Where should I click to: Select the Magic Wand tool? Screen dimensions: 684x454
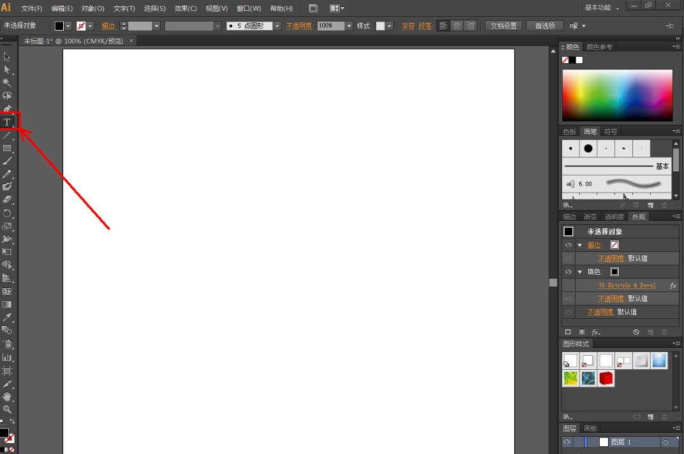tap(6, 82)
